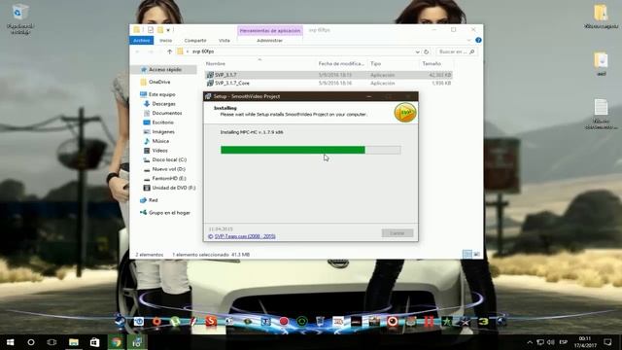Sort by Fecha de modificación column
Screen dimensions: 622x350
(x=341, y=63)
